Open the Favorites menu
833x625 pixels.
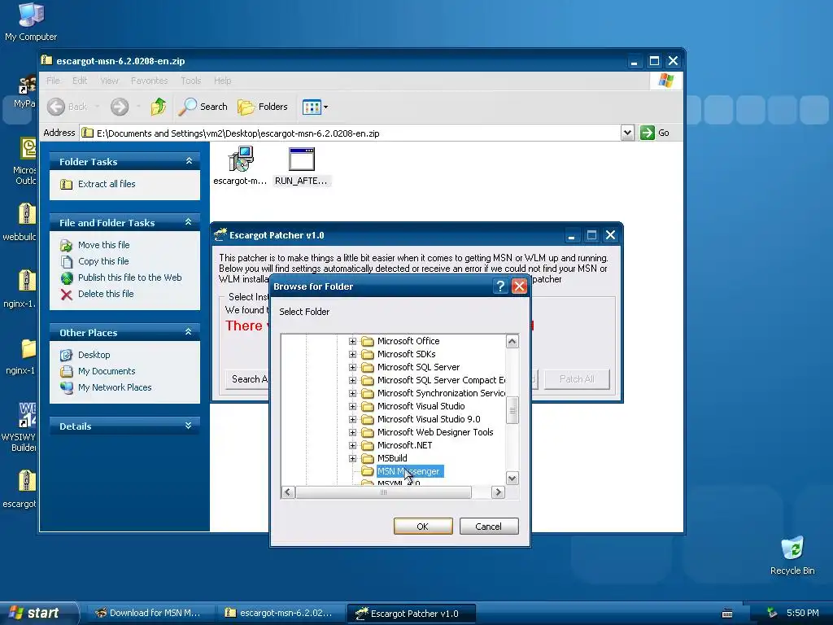point(150,81)
